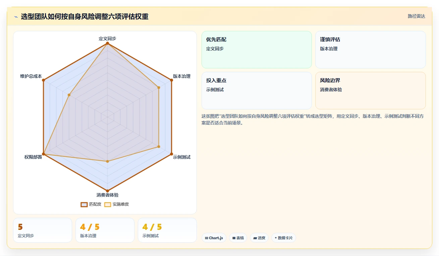
Task: Toggle the 匹配度 legend swatch
Action: point(84,204)
